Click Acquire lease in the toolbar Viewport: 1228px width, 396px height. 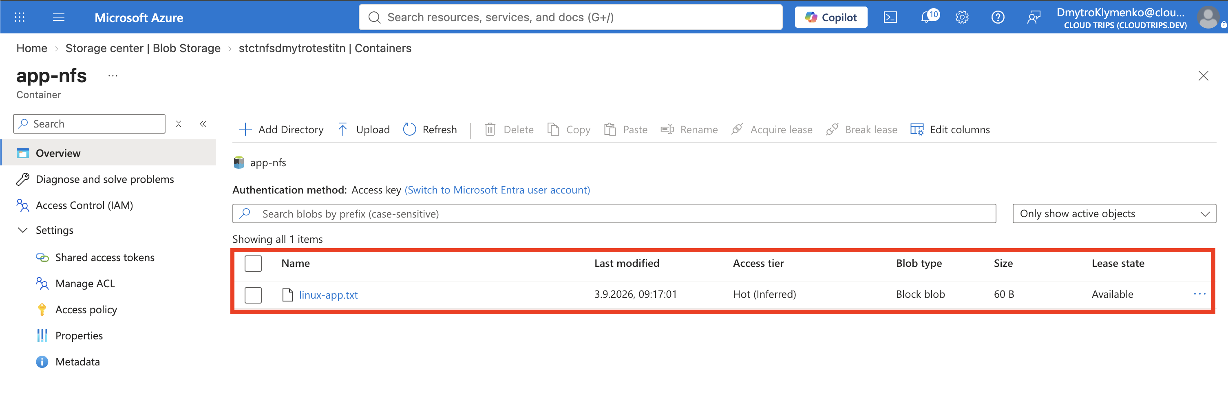coord(772,130)
